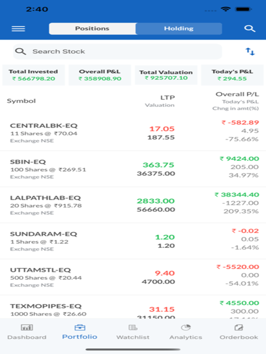Sort by LTP column header
The height and width of the screenshot is (354, 266).
[x=168, y=98]
